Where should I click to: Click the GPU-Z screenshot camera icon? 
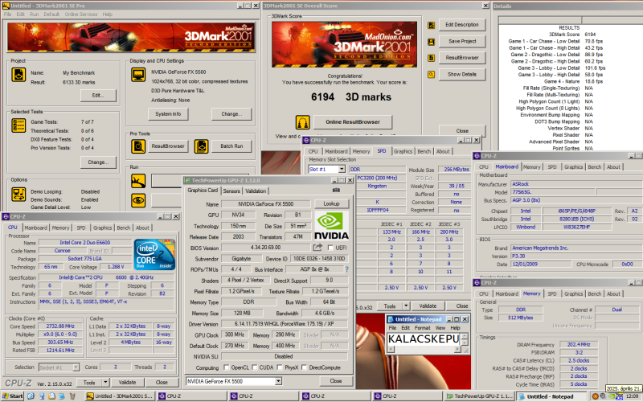pos(336,191)
